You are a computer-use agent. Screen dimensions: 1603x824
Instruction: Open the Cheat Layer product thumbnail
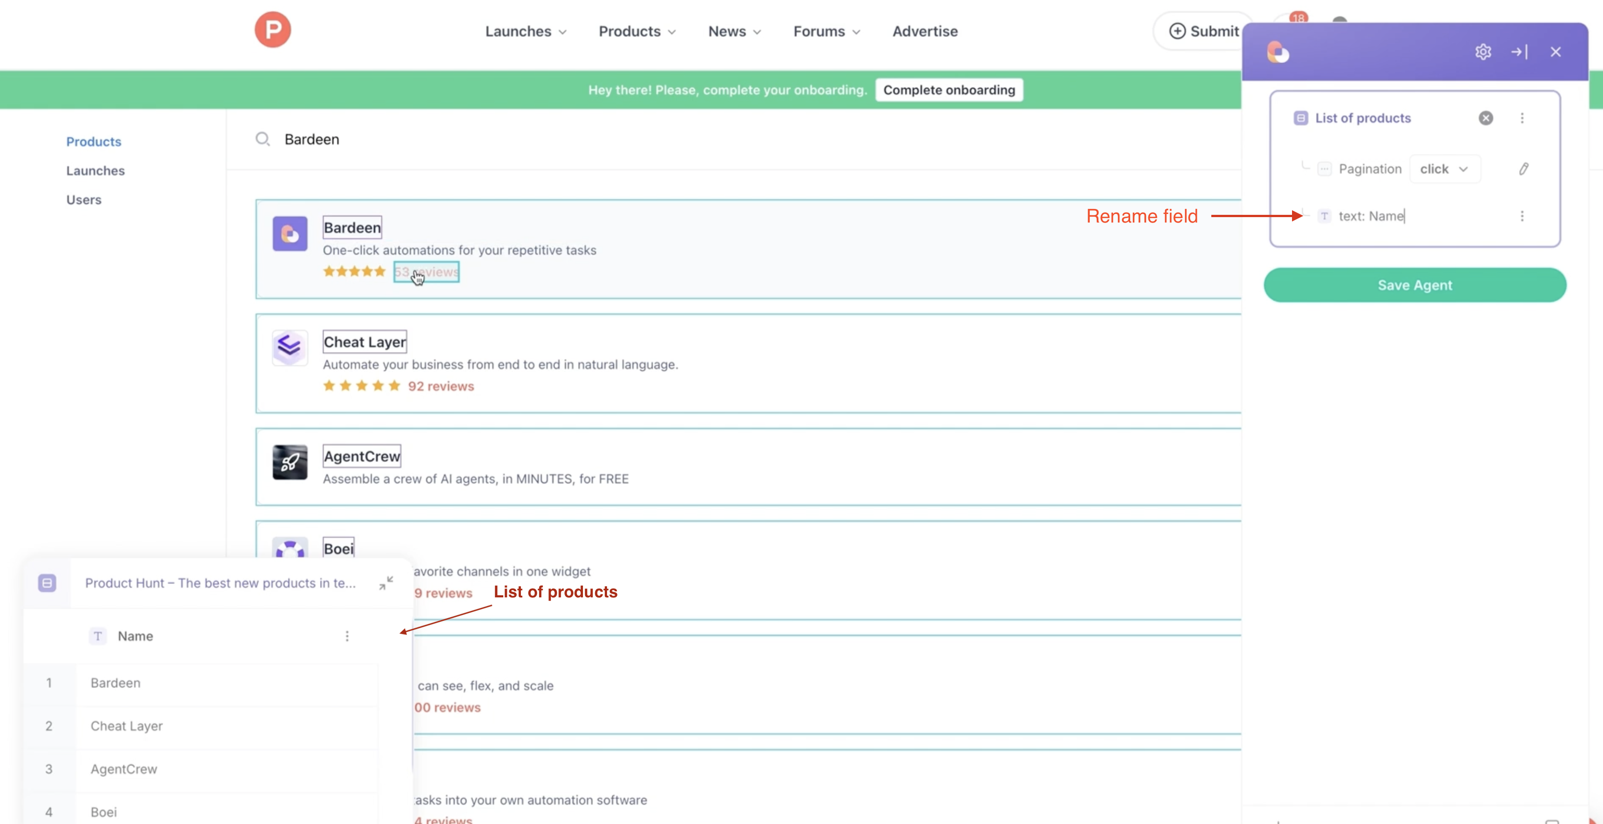(x=290, y=348)
